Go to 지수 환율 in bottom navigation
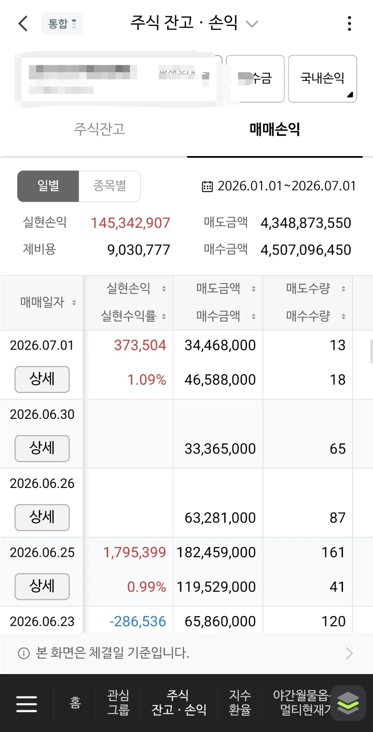Screen dimensions: 373x732 click(240, 703)
